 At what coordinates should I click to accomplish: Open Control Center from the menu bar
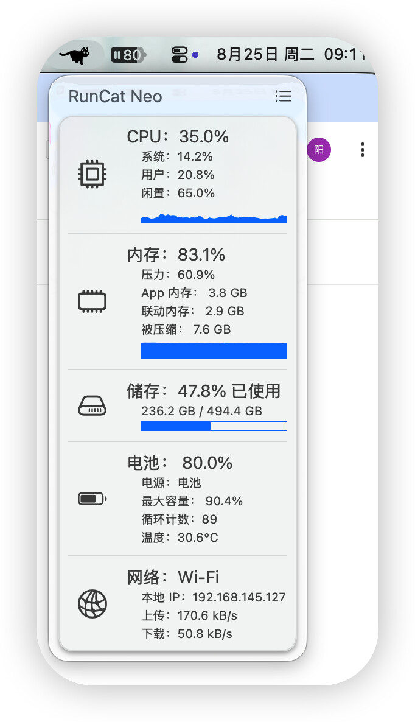click(x=180, y=55)
